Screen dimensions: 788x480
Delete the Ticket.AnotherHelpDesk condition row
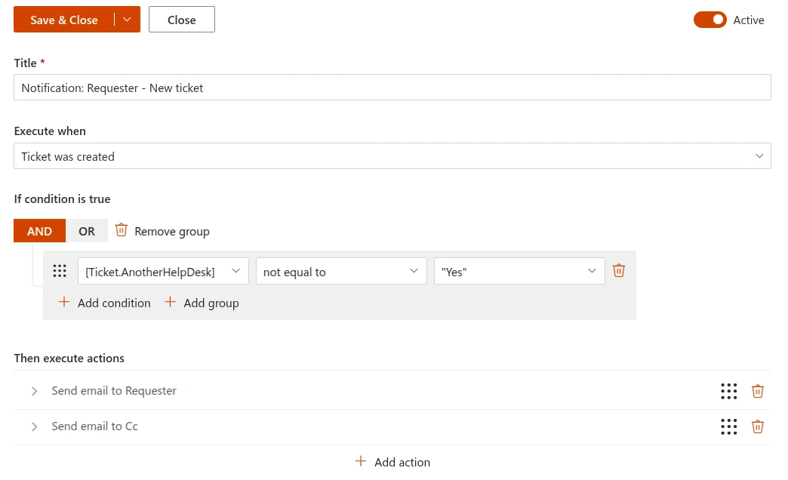(x=619, y=270)
